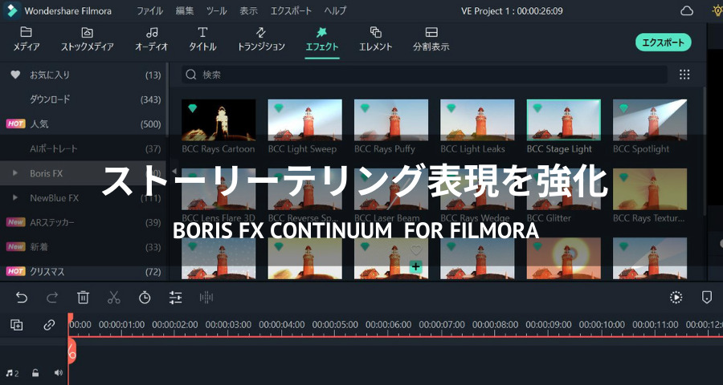Screen dimensions: 723x385
Task: Open the メディア tab
Action: tap(26, 39)
